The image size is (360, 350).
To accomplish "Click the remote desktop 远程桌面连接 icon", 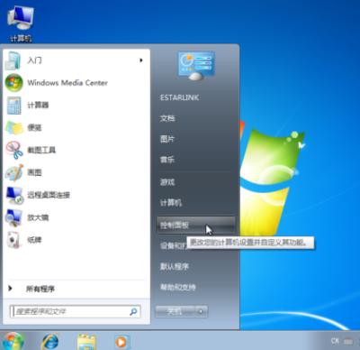I will click(14, 195).
